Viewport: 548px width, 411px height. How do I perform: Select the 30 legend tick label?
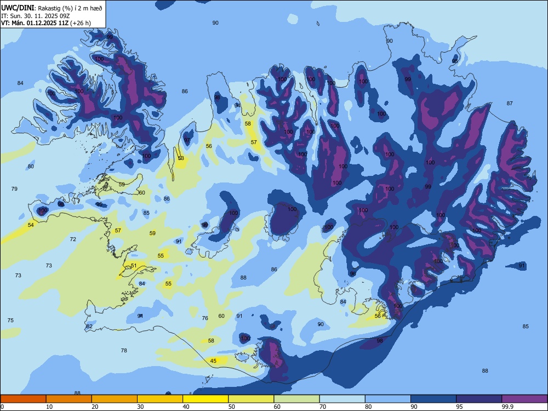(x=140, y=407)
